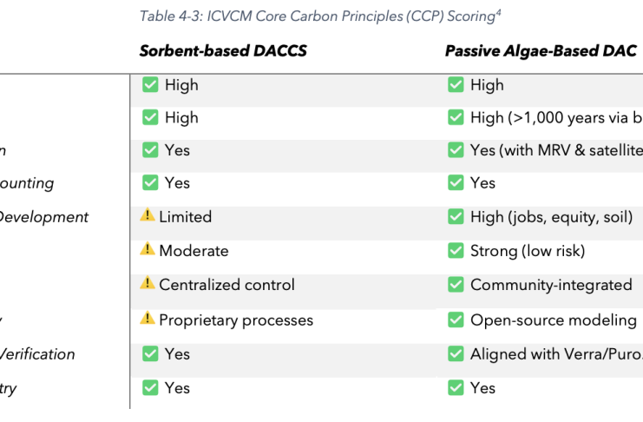Click the 'Sorbent-based DACCS' column header

coord(223,50)
